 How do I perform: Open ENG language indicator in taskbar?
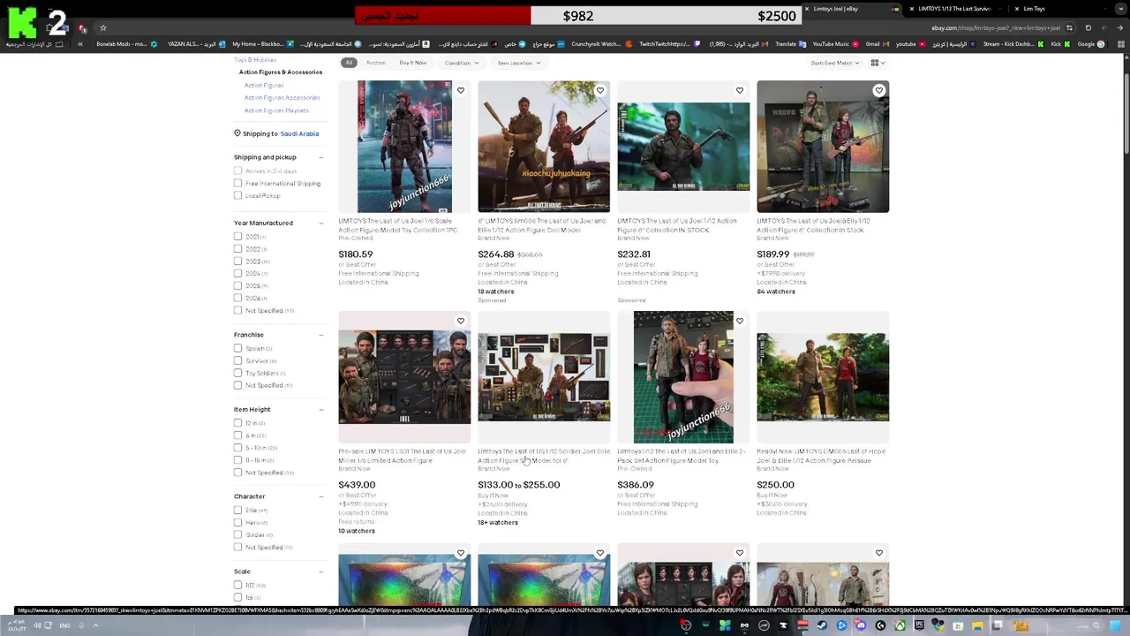tap(64, 625)
